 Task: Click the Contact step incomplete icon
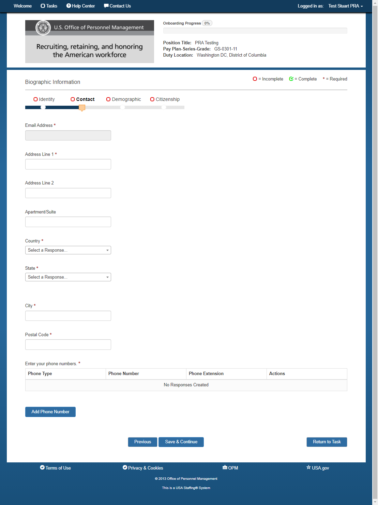(73, 99)
